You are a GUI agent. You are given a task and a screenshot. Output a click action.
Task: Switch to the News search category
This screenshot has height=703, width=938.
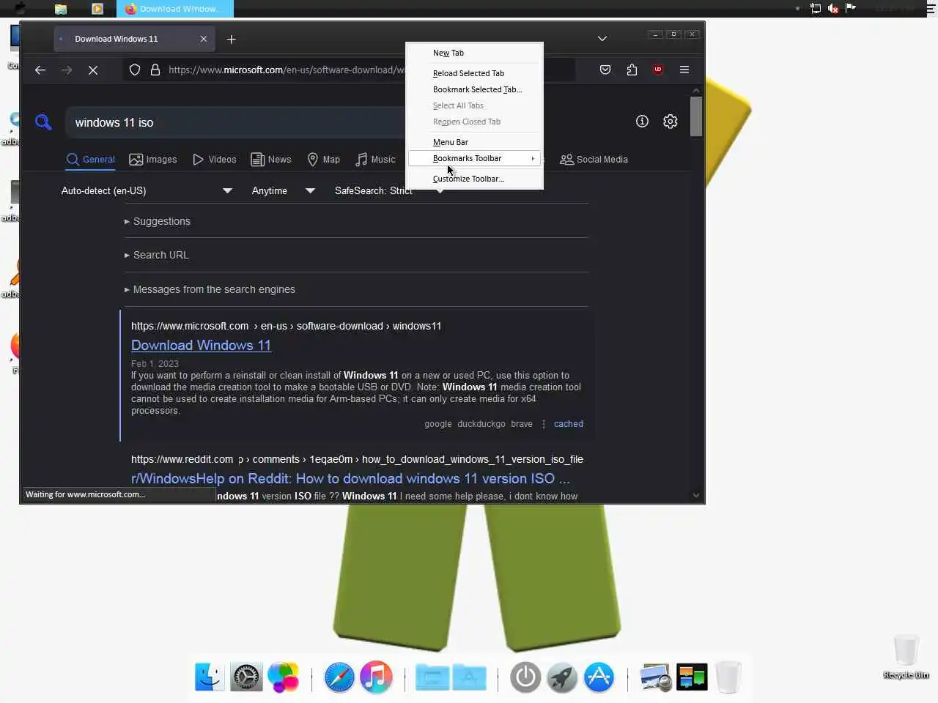pyautogui.click(x=271, y=159)
